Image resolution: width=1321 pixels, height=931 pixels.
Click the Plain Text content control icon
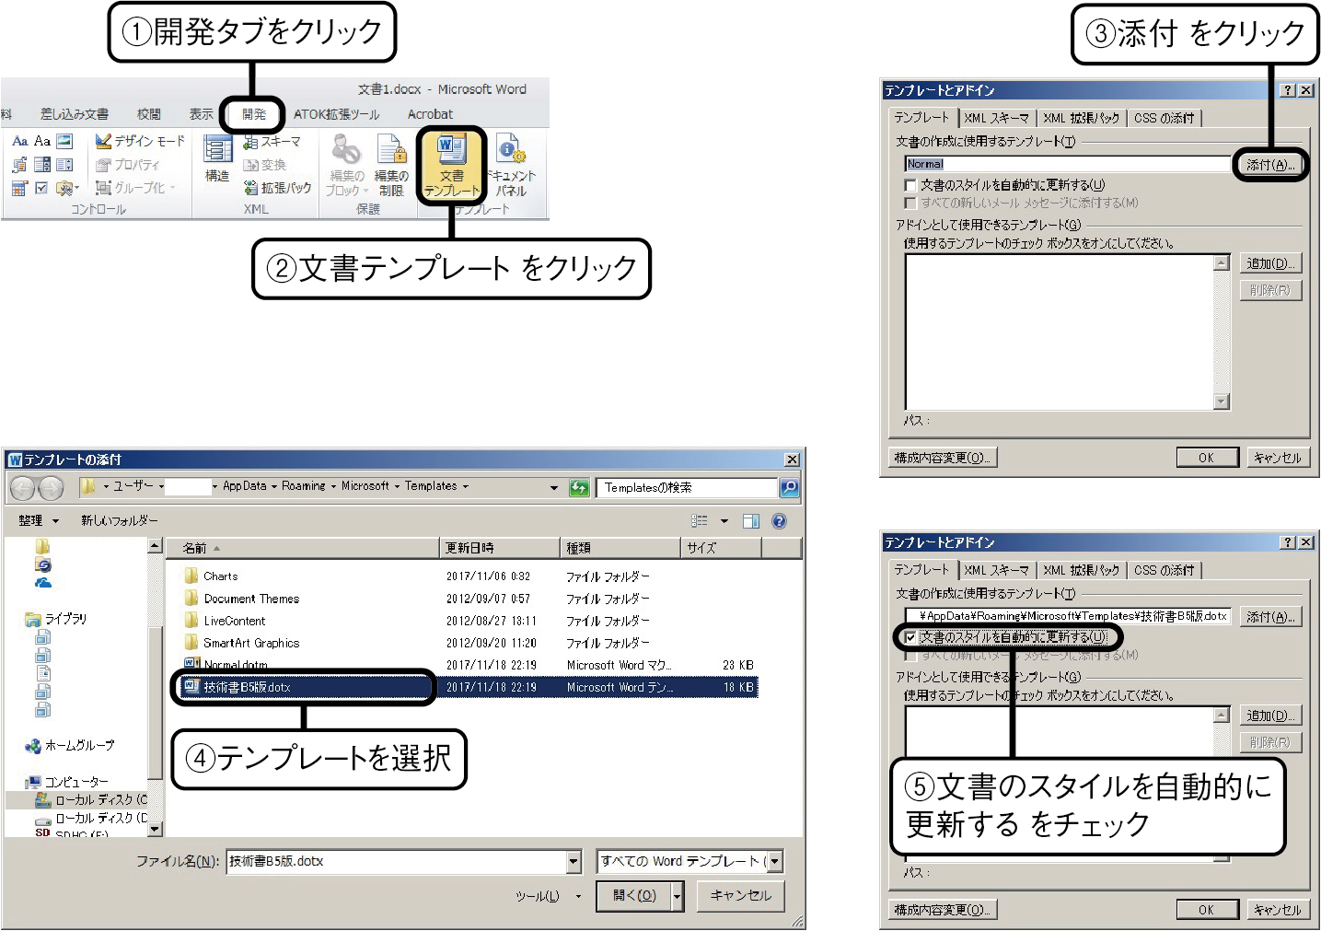(x=42, y=141)
